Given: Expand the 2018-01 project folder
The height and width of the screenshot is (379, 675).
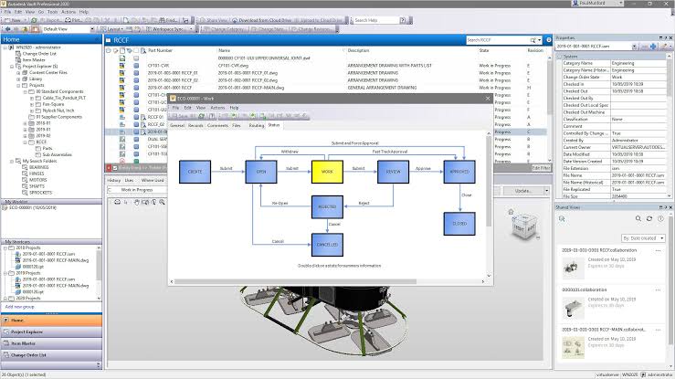Looking at the screenshot, I should (x=25, y=123).
